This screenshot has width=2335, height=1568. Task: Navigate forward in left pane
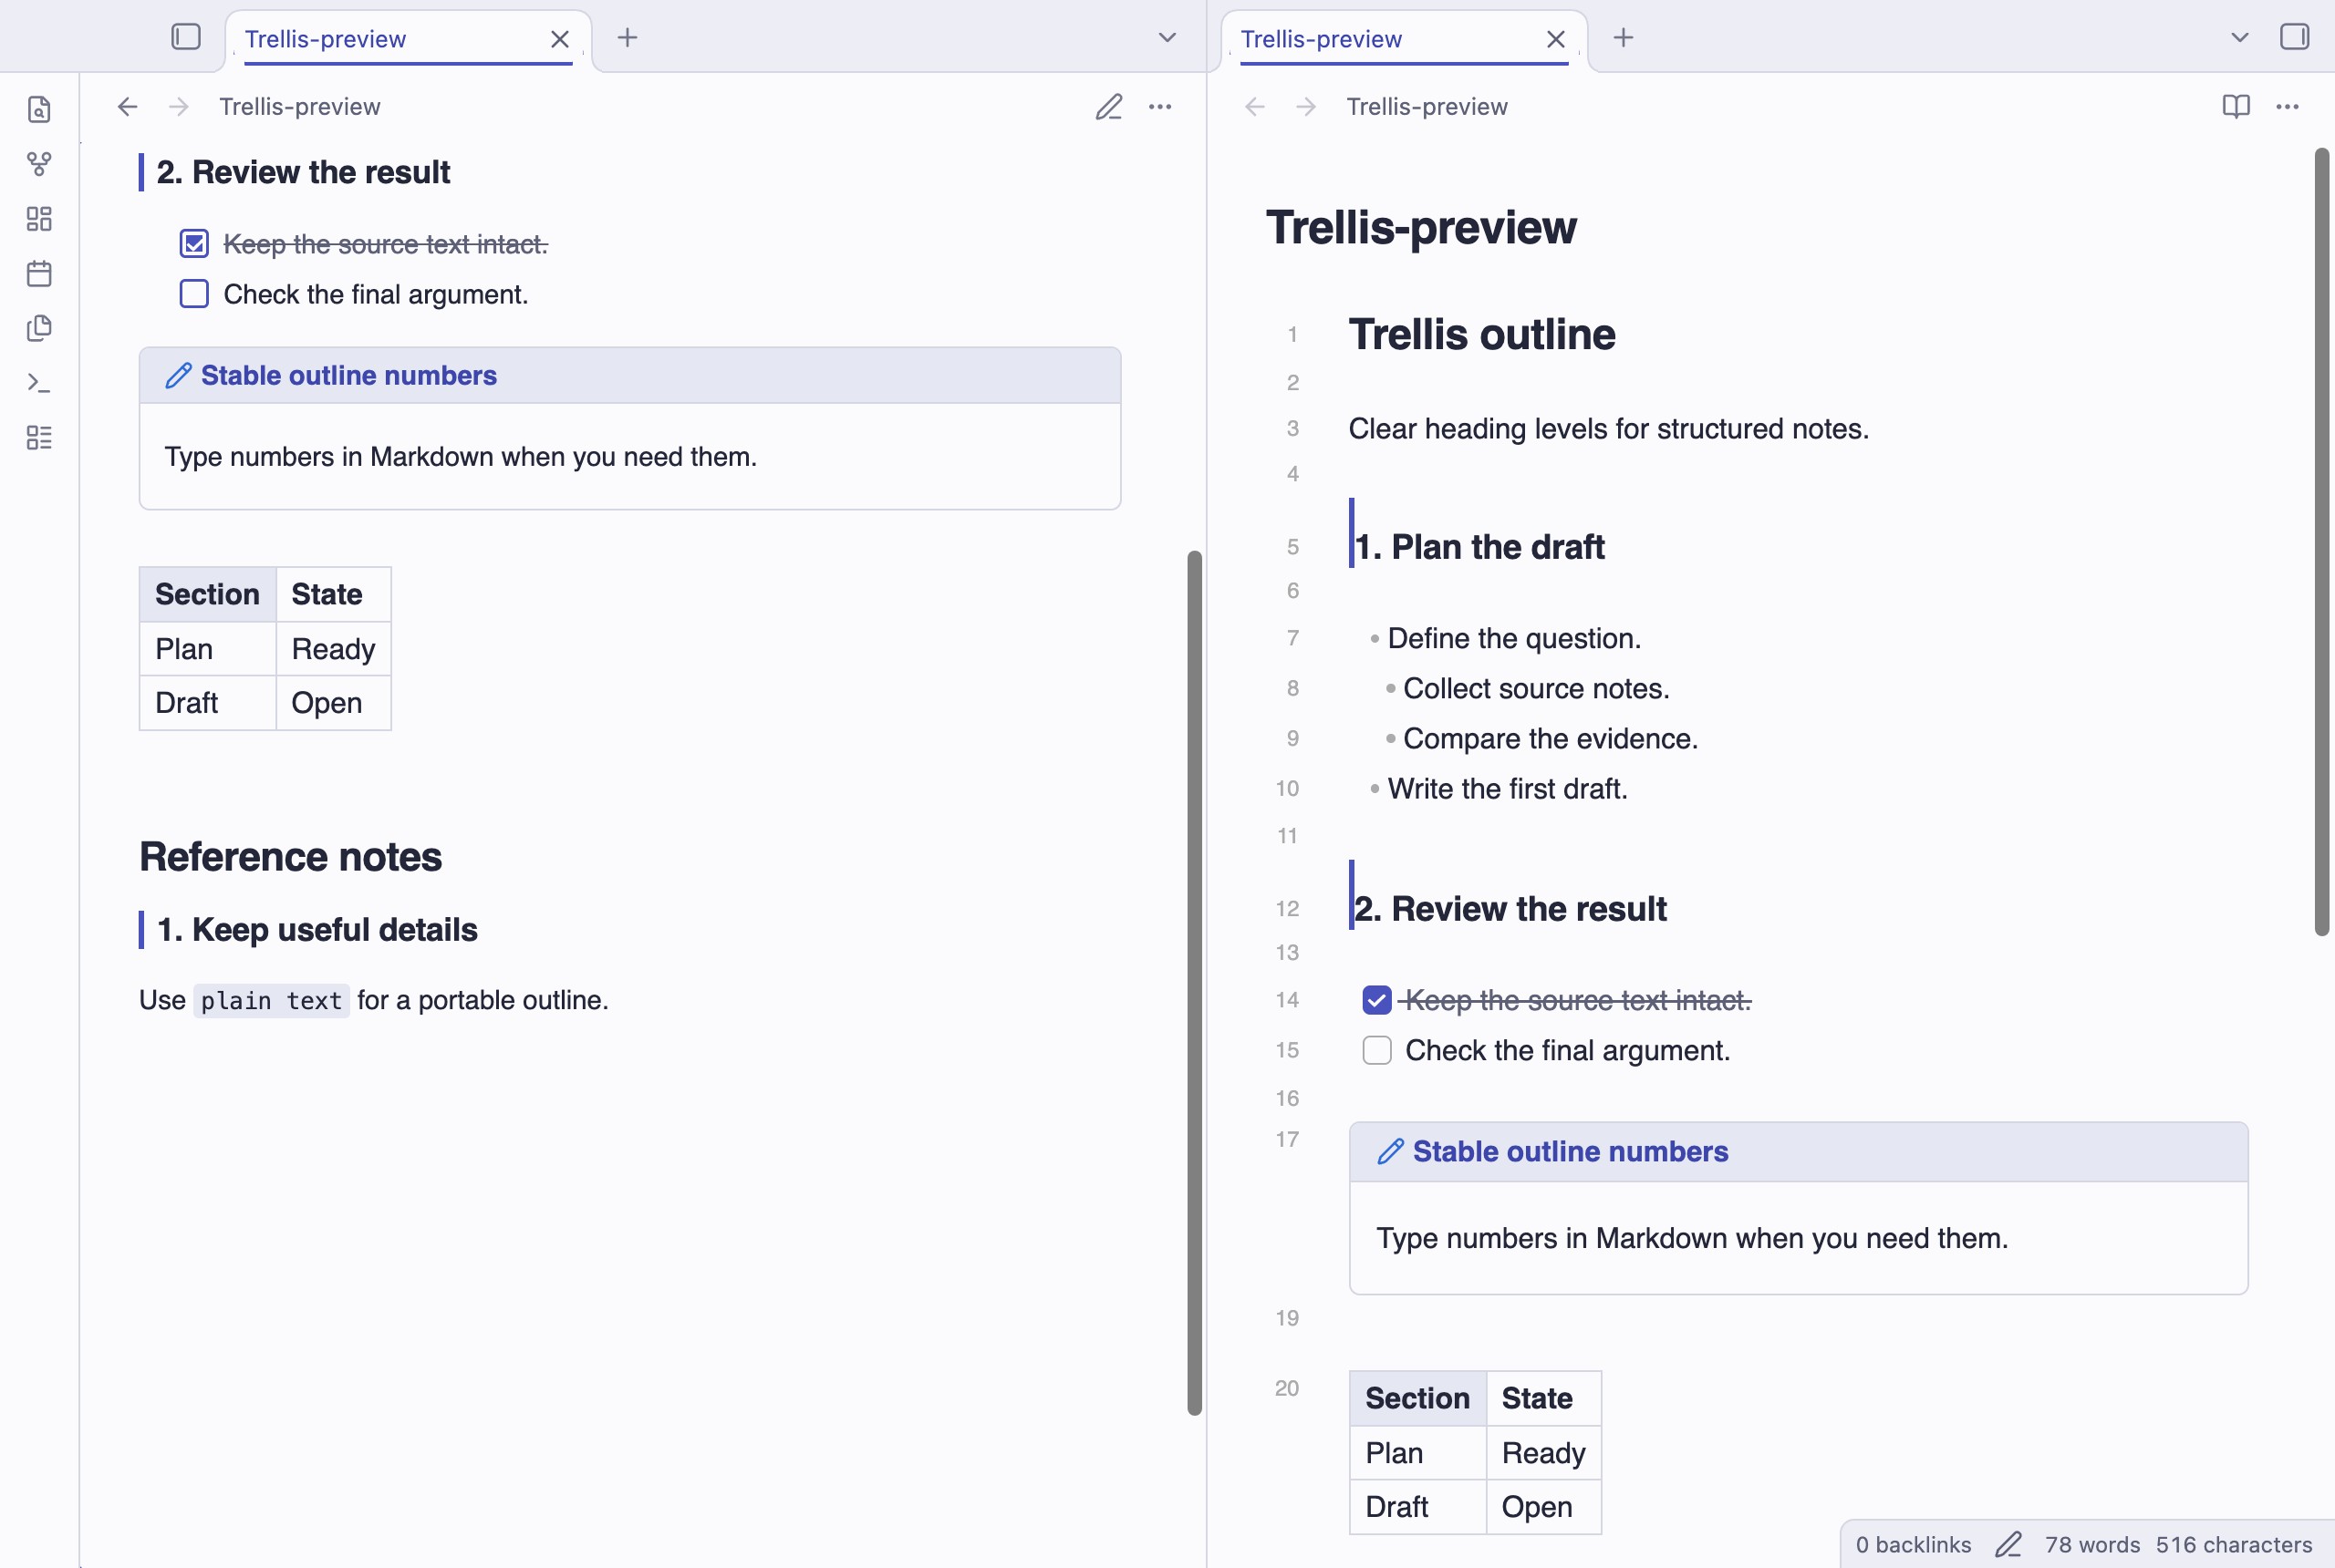tap(179, 107)
